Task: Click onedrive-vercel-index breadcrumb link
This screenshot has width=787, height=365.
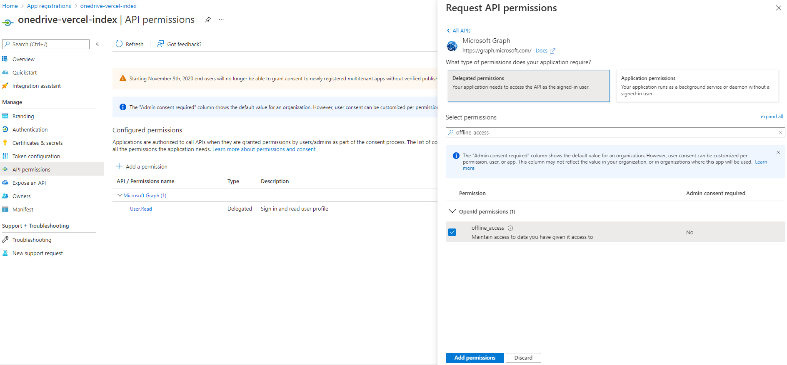Action: click(108, 6)
